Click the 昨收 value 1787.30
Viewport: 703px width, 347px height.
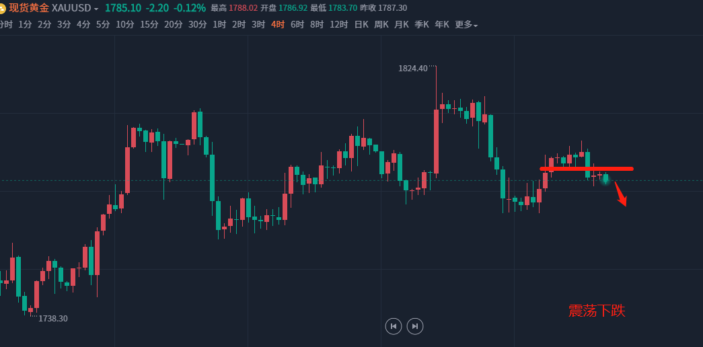coord(392,8)
